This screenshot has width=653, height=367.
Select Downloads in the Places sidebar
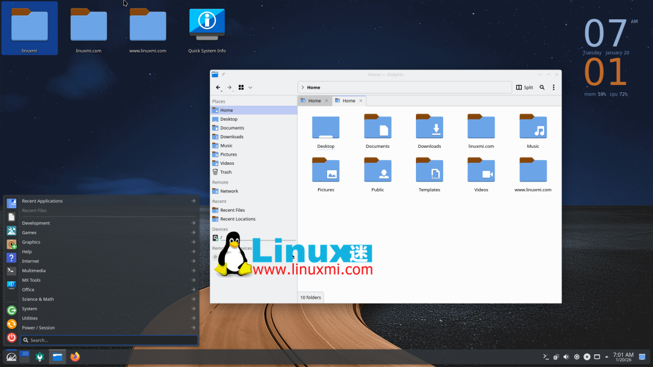pos(232,136)
